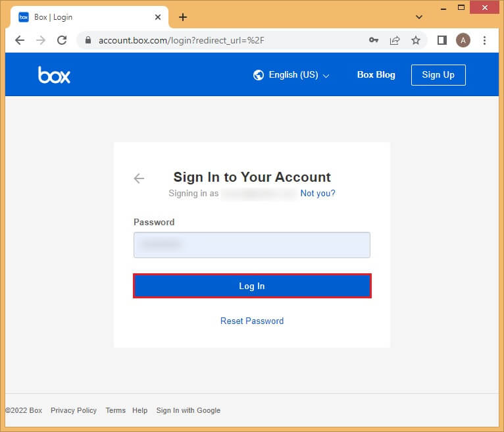The width and height of the screenshot is (504, 432).
Task: Close the Box | Login tab
Action: tap(158, 17)
